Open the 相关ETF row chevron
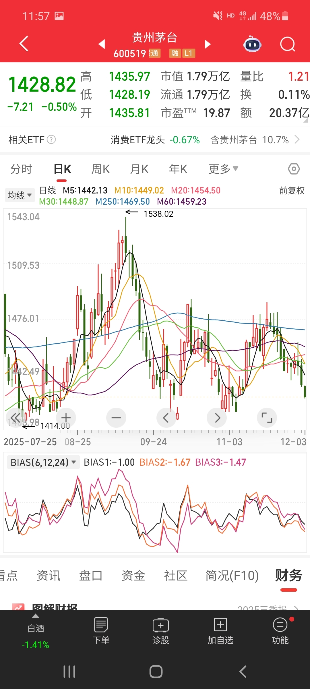Screen dimensions: 310x689 297,140
